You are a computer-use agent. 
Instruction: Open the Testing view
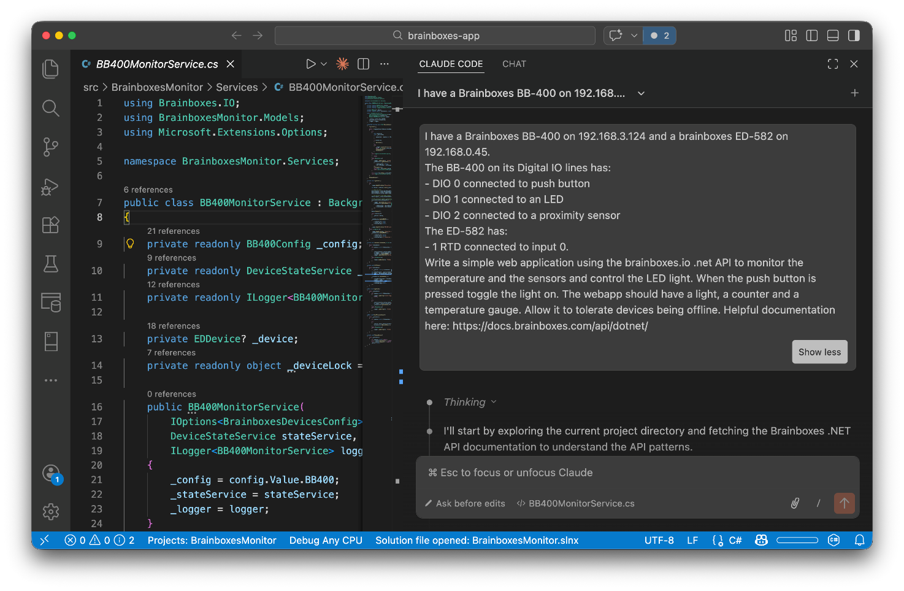coord(50,264)
